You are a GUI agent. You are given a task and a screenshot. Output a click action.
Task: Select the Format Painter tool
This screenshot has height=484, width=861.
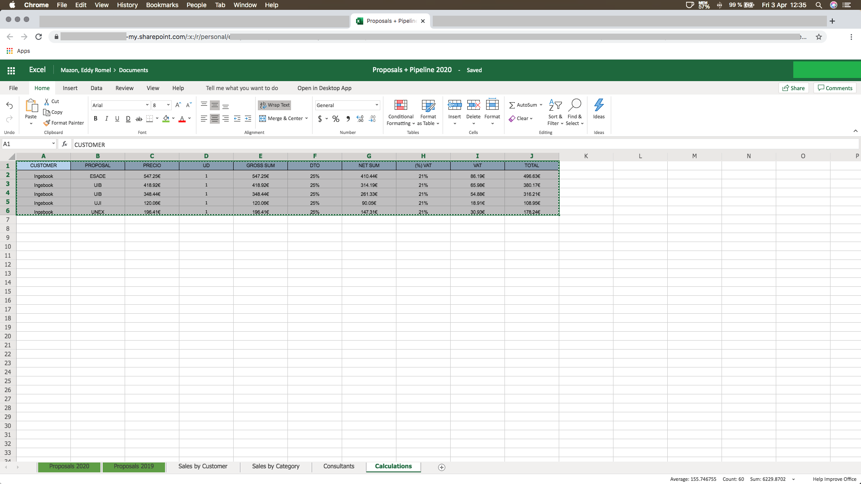pyautogui.click(x=64, y=123)
